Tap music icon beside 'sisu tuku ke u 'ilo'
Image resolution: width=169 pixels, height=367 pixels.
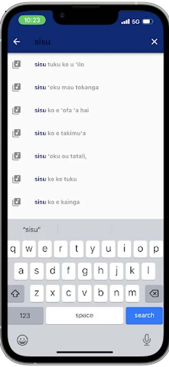16,64
